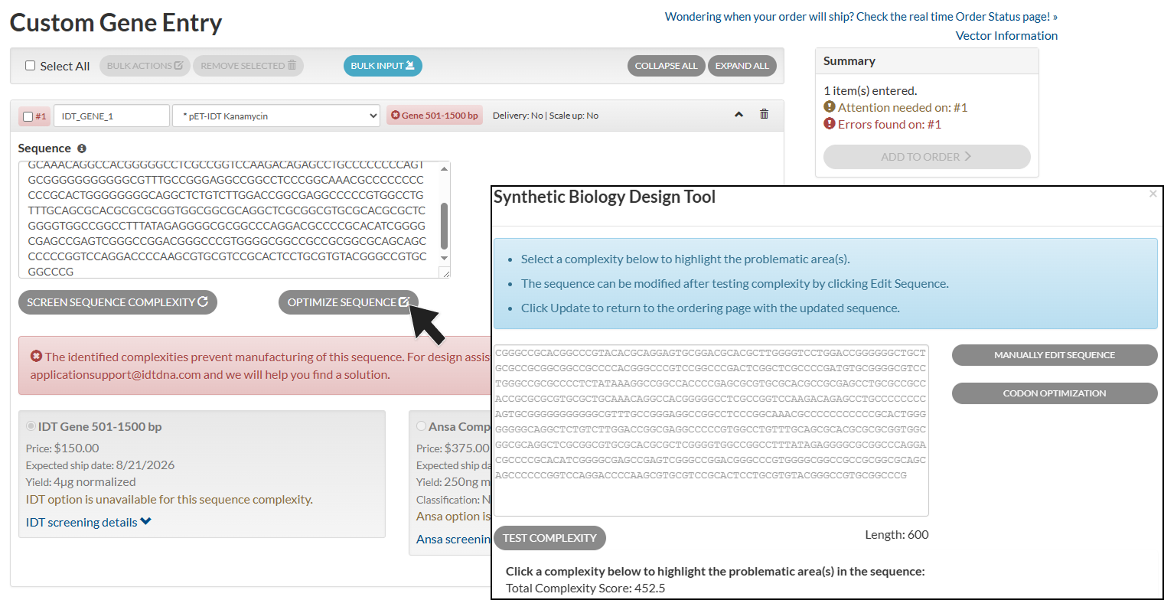Click '1 item(s) entered.' text
This screenshot has height=600, width=1164.
[x=870, y=90]
